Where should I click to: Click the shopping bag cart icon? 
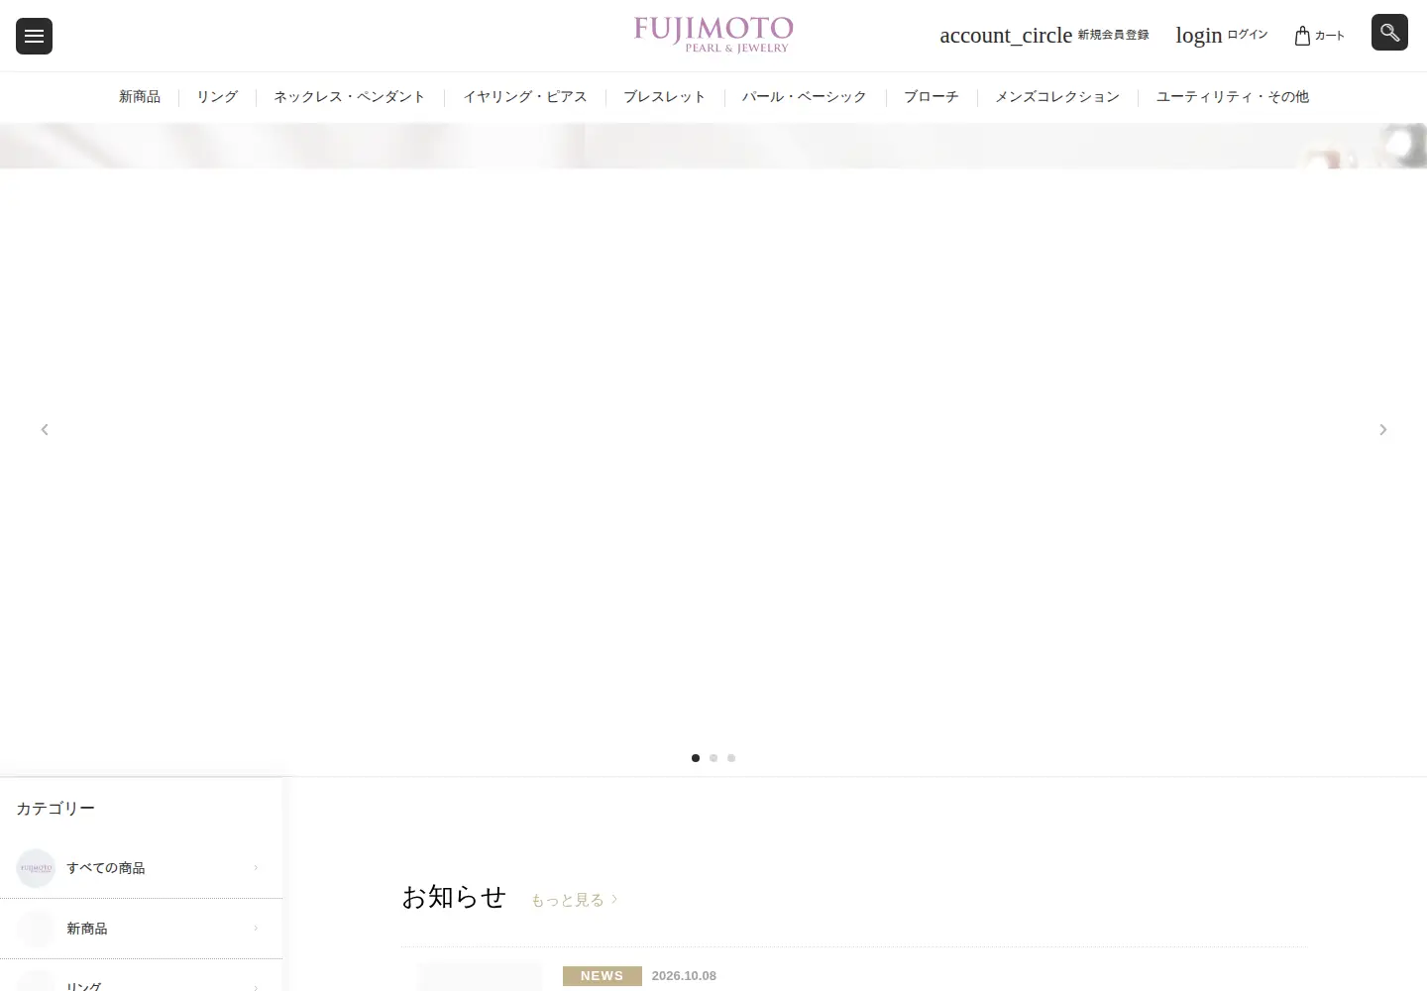tap(1302, 36)
